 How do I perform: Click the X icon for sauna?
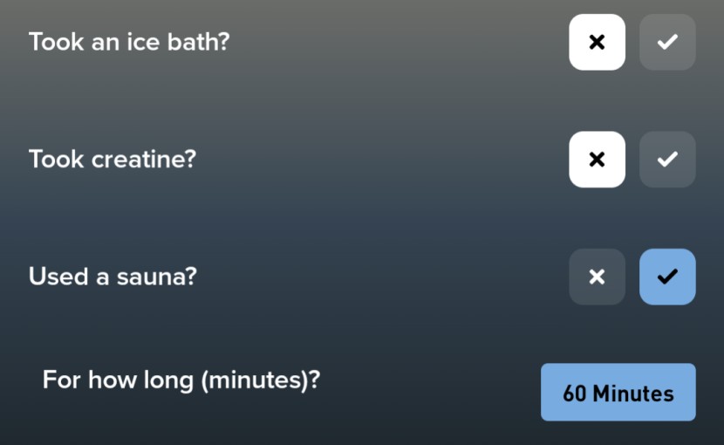pyautogui.click(x=597, y=277)
